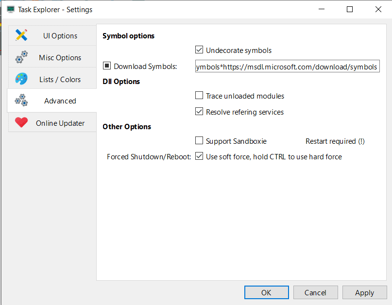
Task: Toggle the Undecorate symbols checkbox
Action: 199,50
